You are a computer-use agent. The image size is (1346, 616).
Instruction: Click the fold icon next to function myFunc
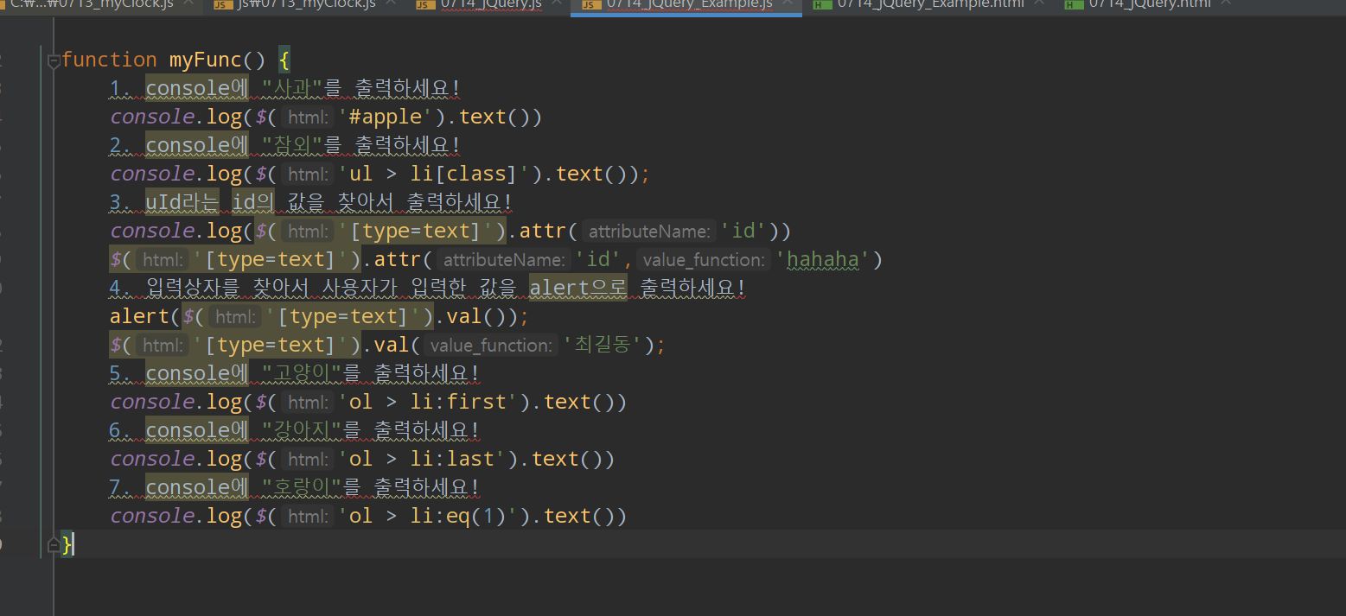pyautogui.click(x=54, y=60)
